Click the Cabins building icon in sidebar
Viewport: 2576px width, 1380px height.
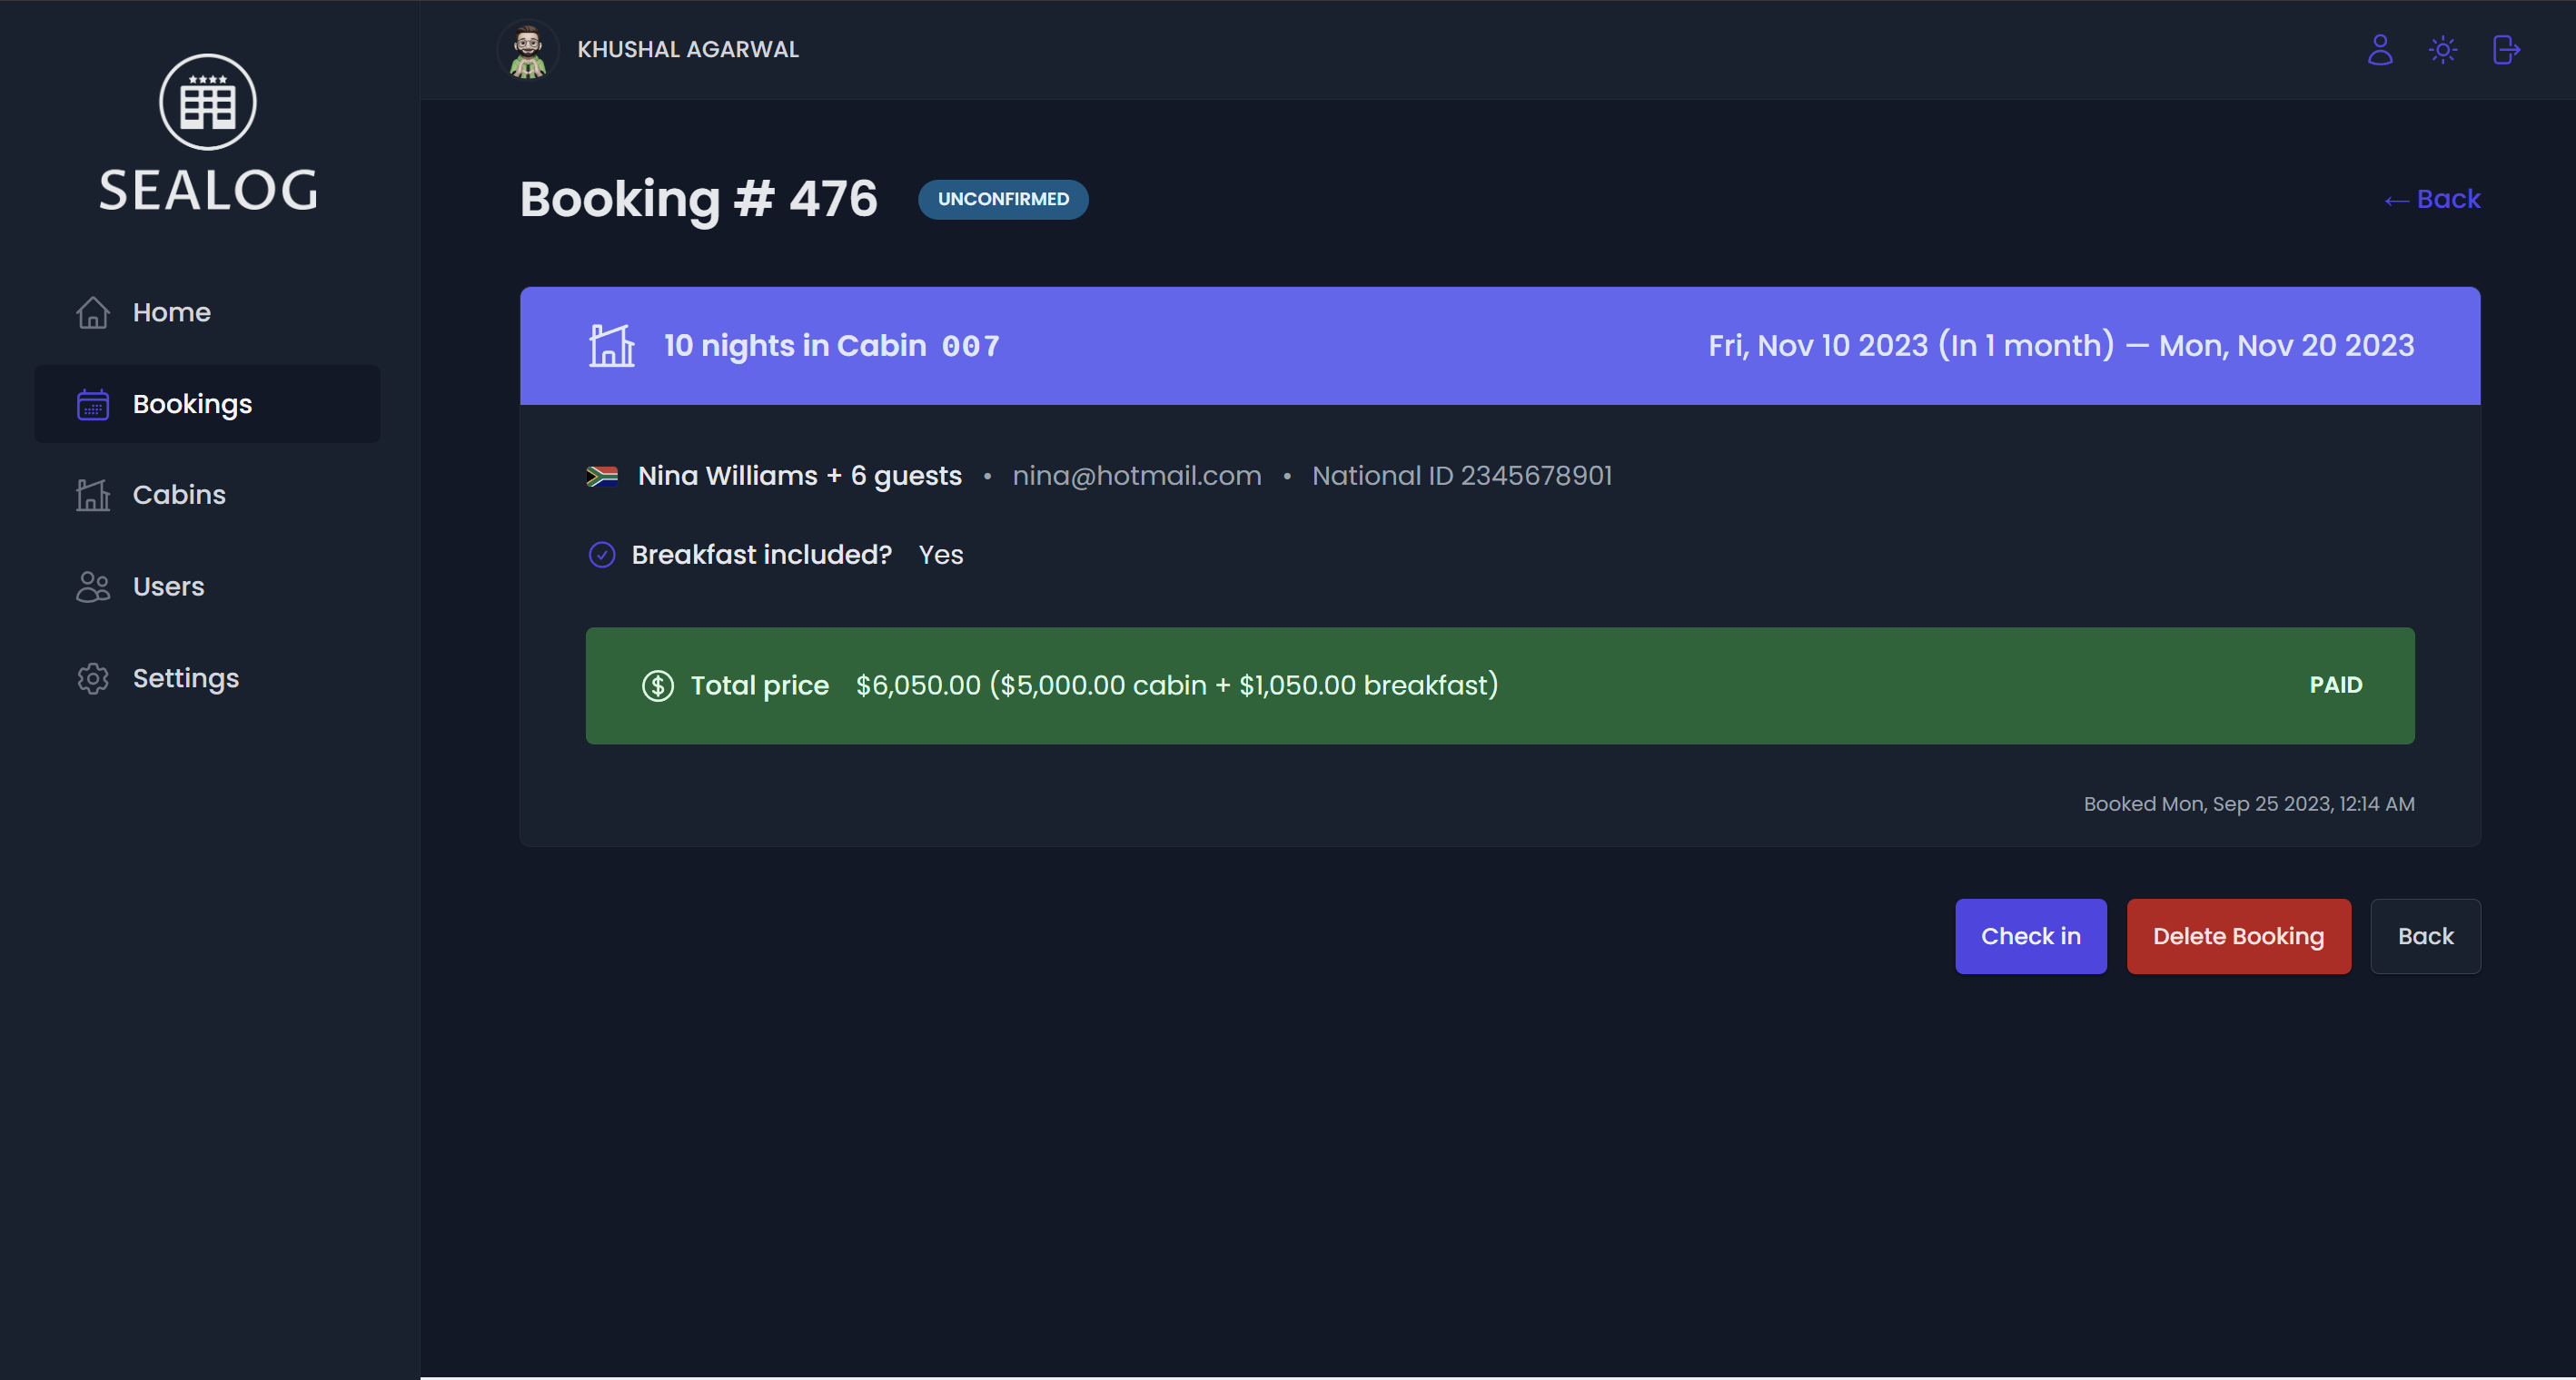93,495
